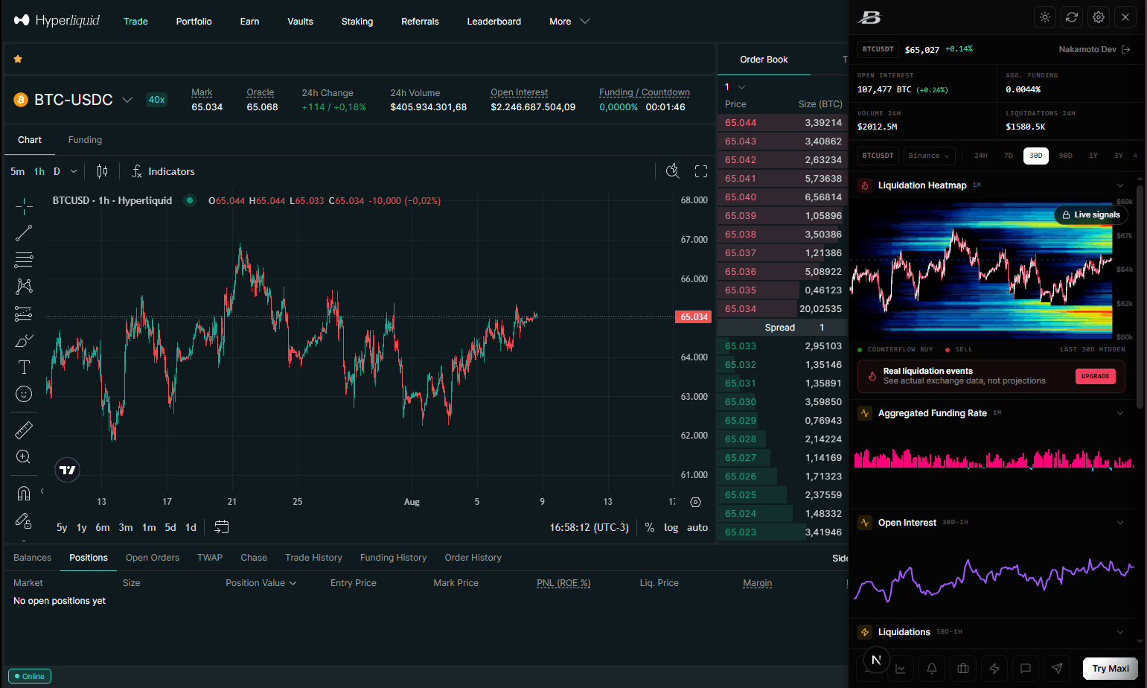Expand the Liquidations section chevron
Image resolution: width=1147 pixels, height=688 pixels.
point(1120,632)
